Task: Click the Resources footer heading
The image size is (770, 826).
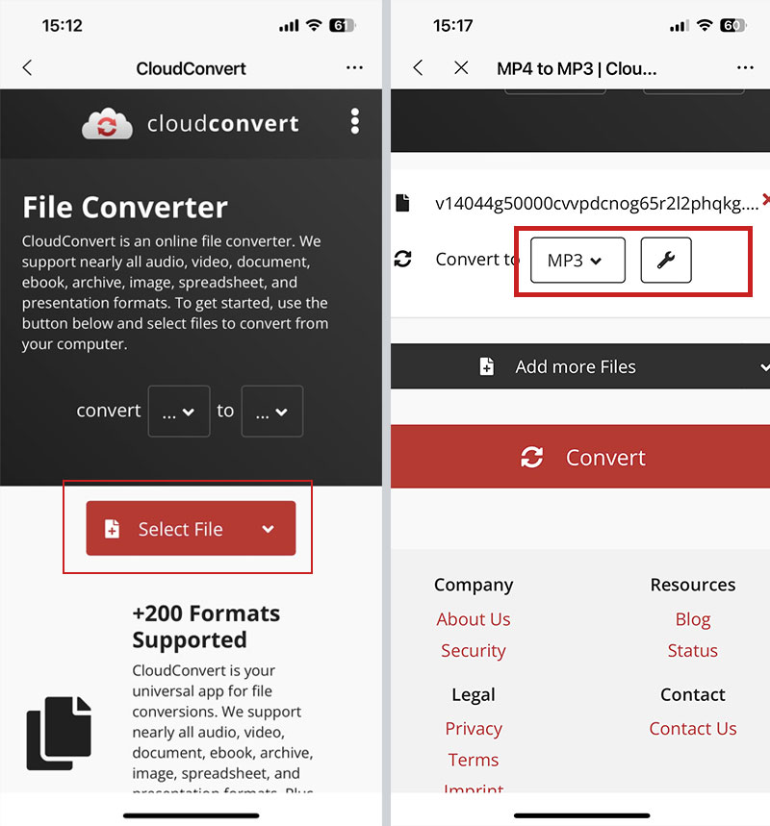Action: (693, 585)
